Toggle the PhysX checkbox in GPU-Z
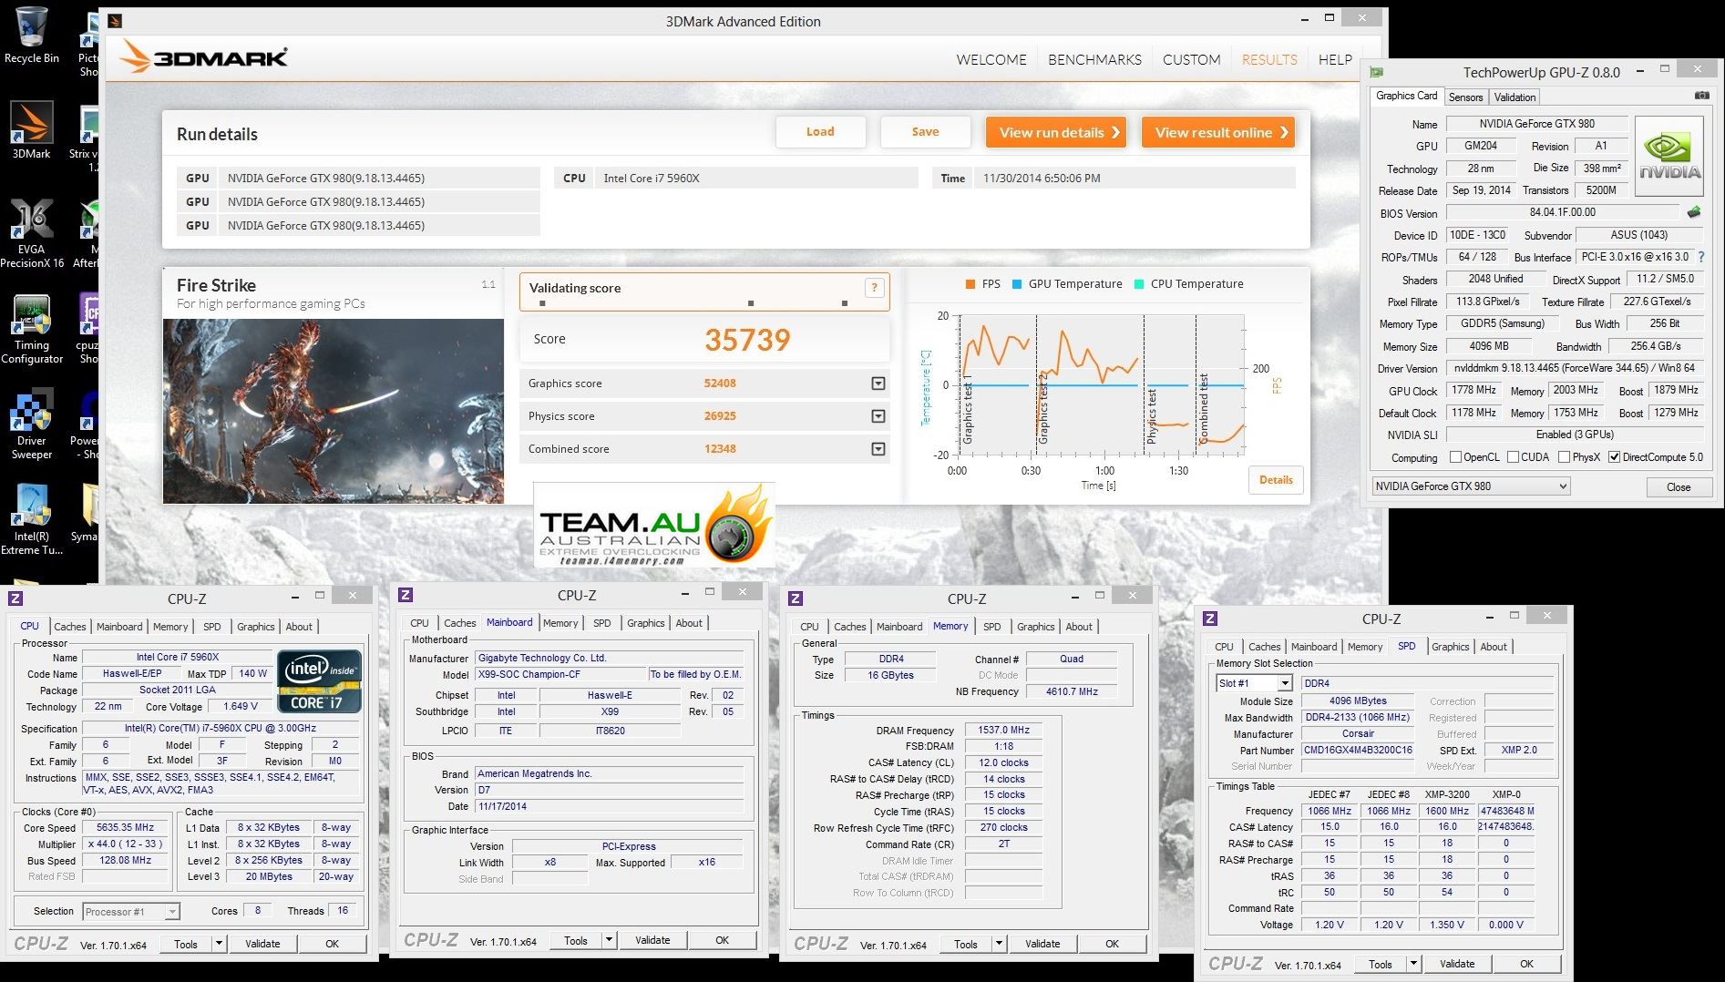Screen dimensions: 1725x982 (1564, 457)
